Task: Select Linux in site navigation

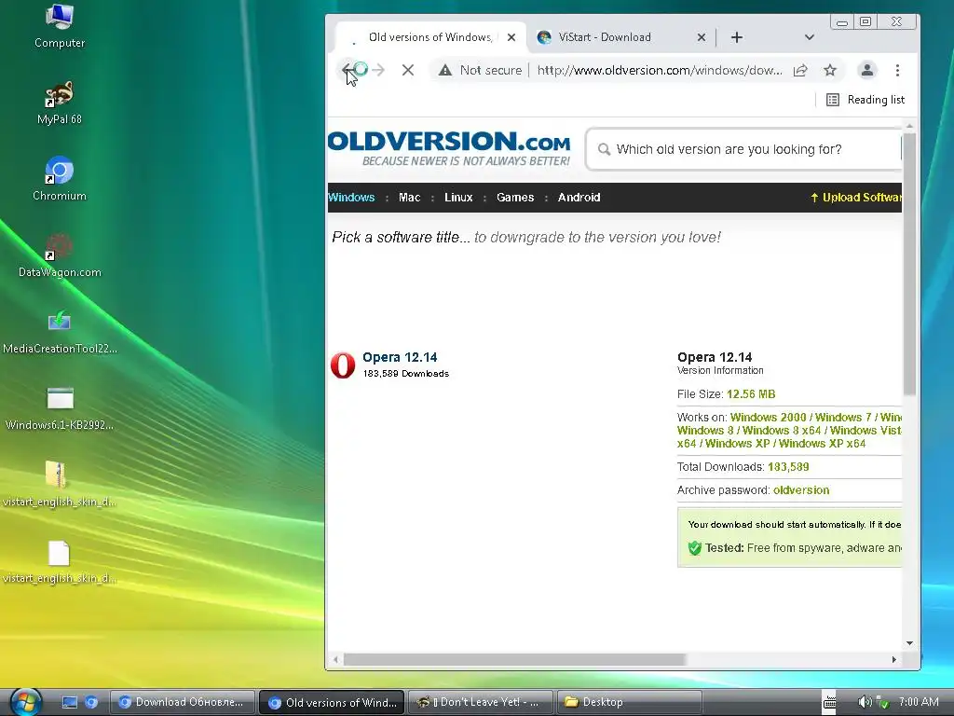Action: coord(458,198)
